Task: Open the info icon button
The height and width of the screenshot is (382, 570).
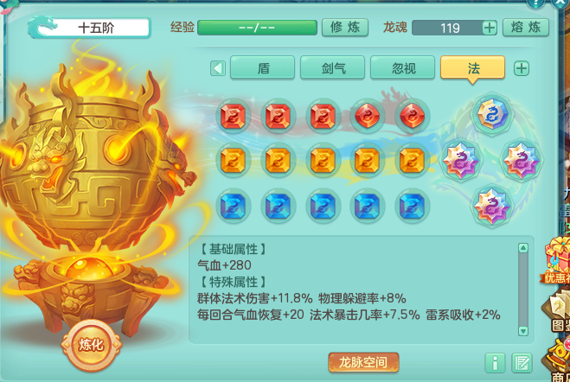Action: (x=495, y=362)
